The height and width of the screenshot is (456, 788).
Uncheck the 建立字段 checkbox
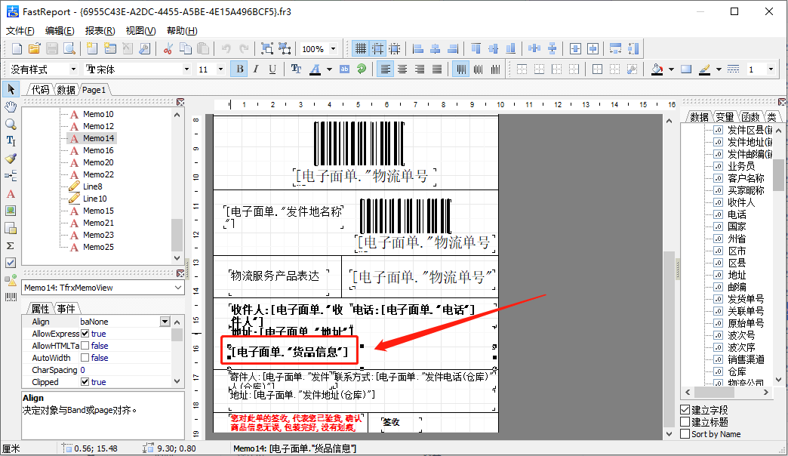685,410
